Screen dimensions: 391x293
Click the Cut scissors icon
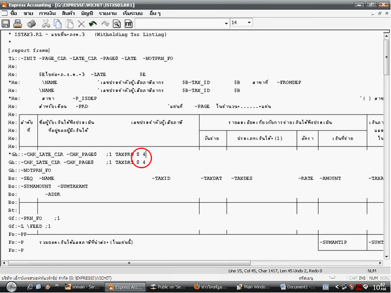tap(45, 24)
